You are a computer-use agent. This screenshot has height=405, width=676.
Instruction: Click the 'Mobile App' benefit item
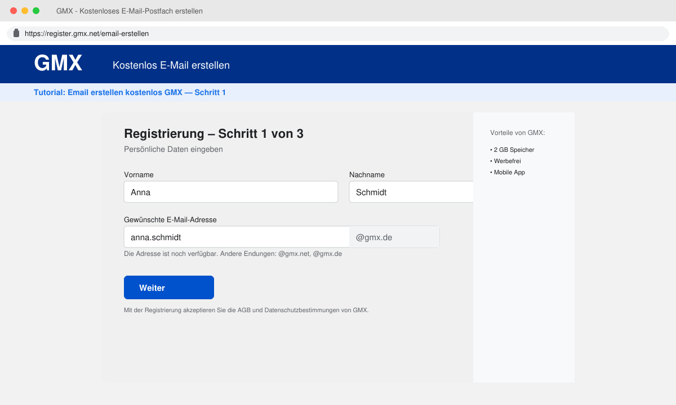[x=508, y=172]
